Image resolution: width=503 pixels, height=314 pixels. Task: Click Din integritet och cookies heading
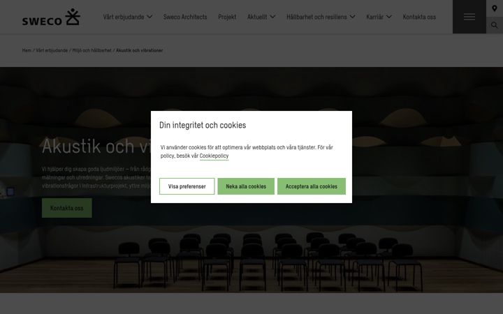pos(203,125)
